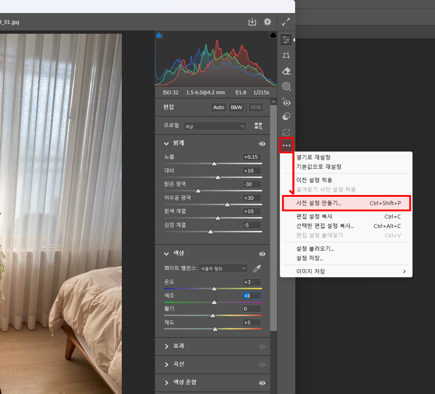Image resolution: width=435 pixels, height=394 pixels.
Task: Choose 이전 설정 적용 menu item
Action: (346, 180)
